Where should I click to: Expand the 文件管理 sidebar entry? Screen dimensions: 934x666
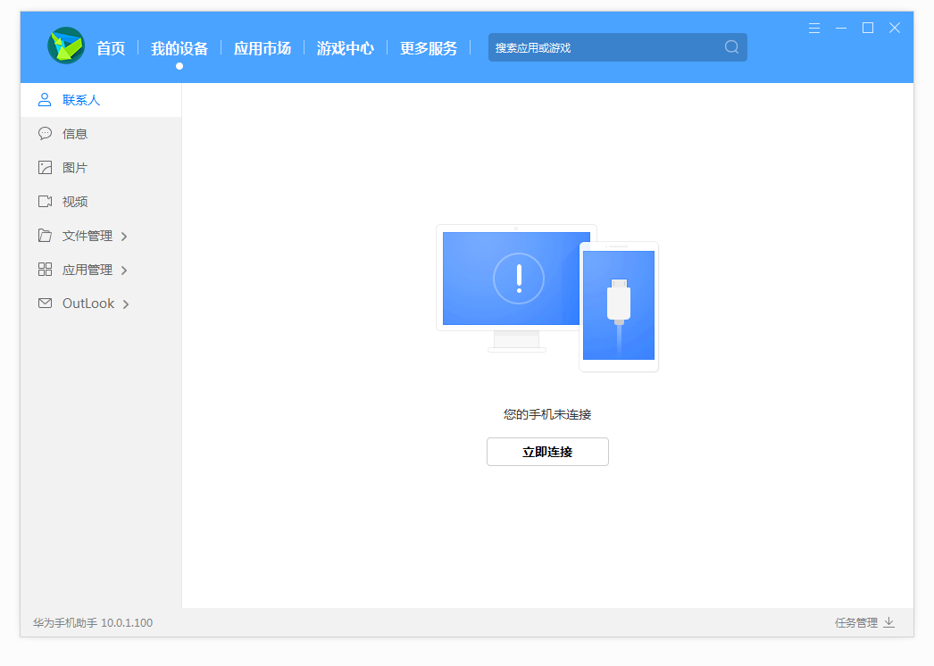125,235
